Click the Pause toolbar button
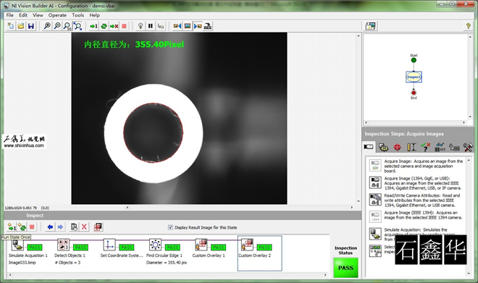Viewport: 478px width, 283px height. [151, 26]
